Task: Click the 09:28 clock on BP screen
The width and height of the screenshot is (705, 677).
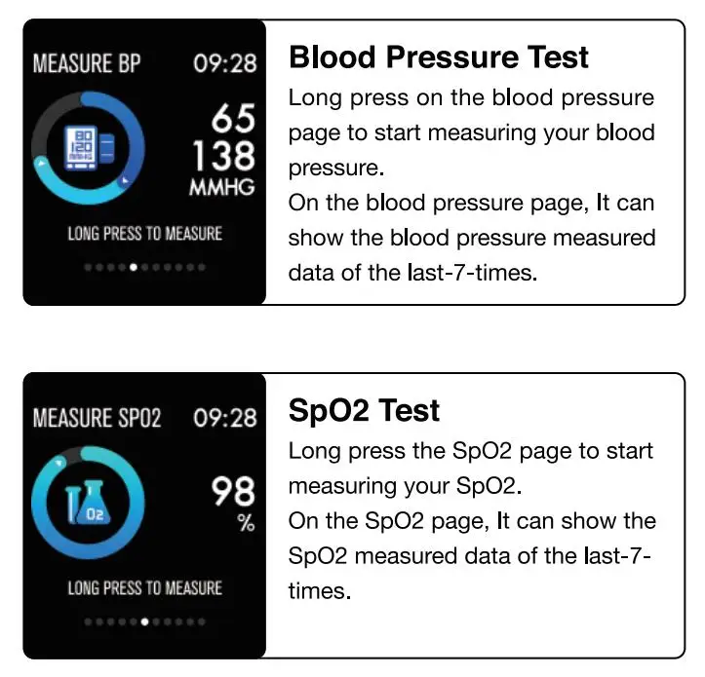Action: pos(225,63)
